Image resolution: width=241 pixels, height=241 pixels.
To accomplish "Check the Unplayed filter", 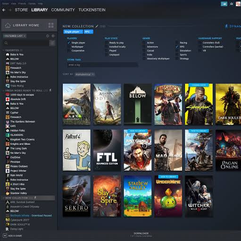I will tap(107, 55).
